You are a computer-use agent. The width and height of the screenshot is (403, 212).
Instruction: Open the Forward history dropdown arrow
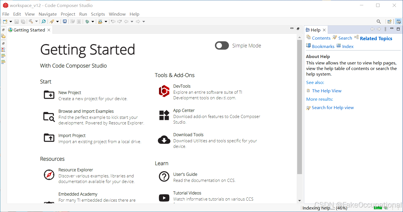144,21
